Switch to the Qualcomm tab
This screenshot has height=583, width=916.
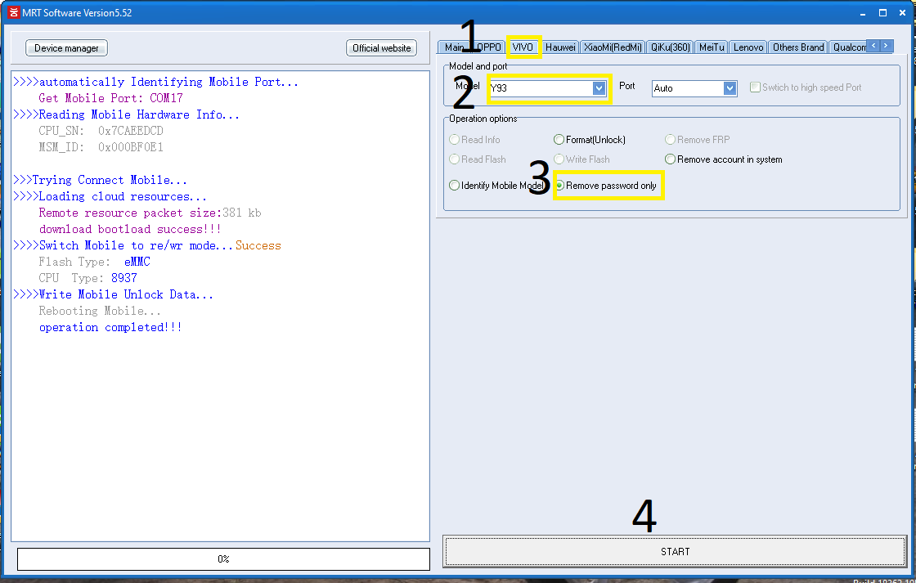pyautogui.click(x=848, y=47)
